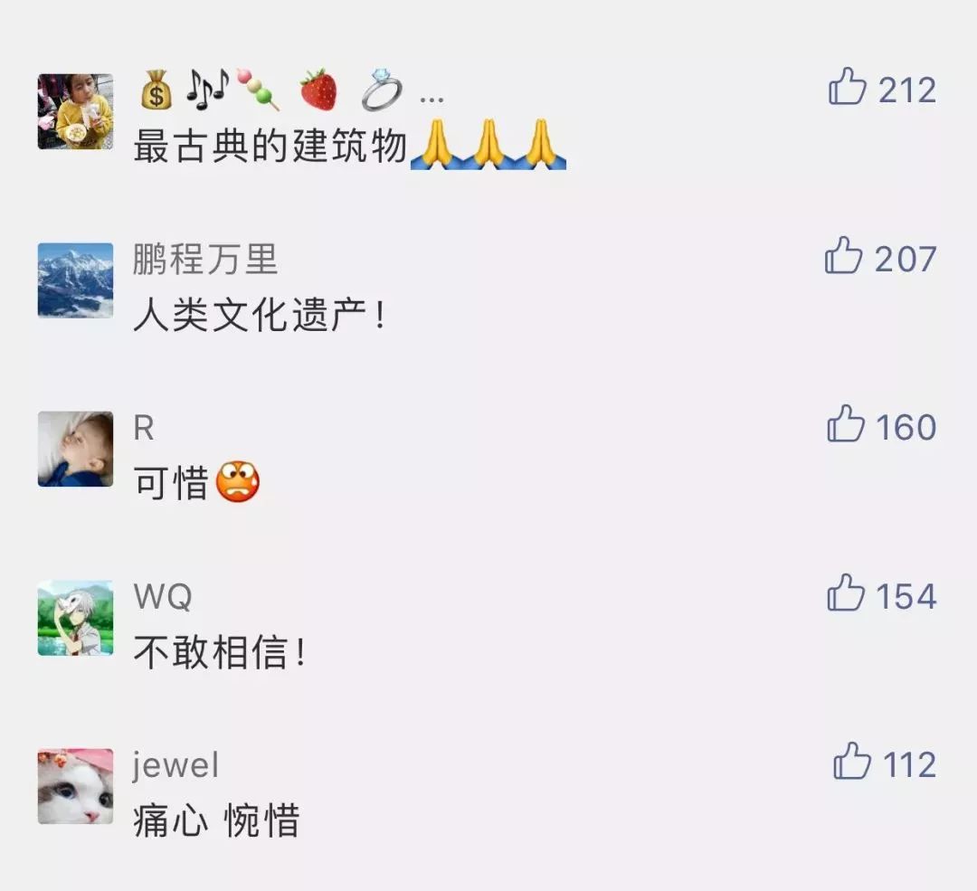Open the child-in-yellow avatar profile

coord(75,111)
